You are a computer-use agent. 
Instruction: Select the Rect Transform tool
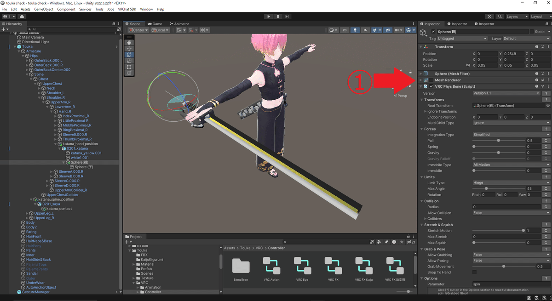point(129,66)
